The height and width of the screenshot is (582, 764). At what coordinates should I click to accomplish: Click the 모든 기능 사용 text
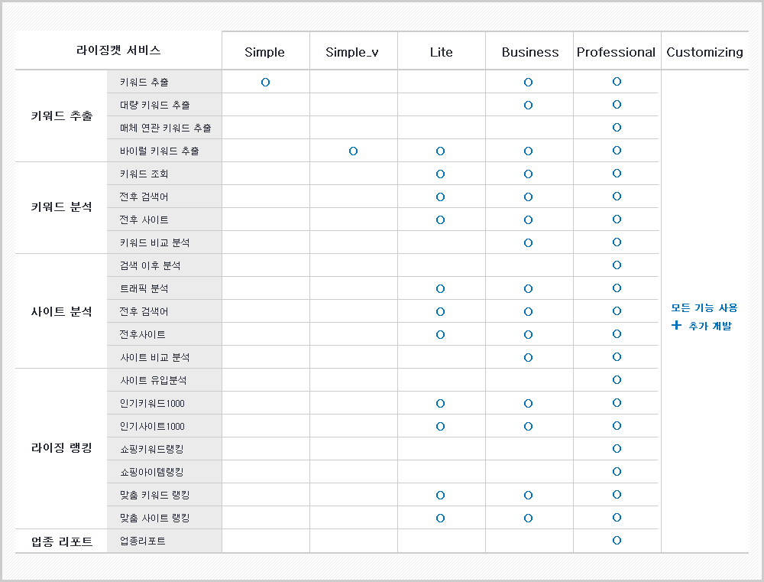click(704, 308)
